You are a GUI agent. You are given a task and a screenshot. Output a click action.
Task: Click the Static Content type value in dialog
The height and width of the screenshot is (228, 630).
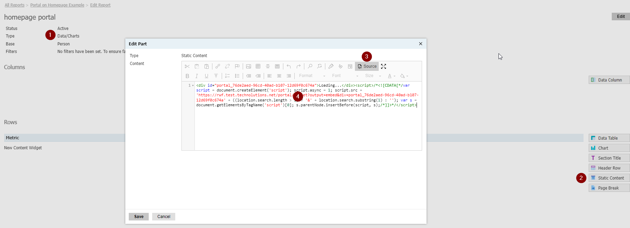click(194, 56)
